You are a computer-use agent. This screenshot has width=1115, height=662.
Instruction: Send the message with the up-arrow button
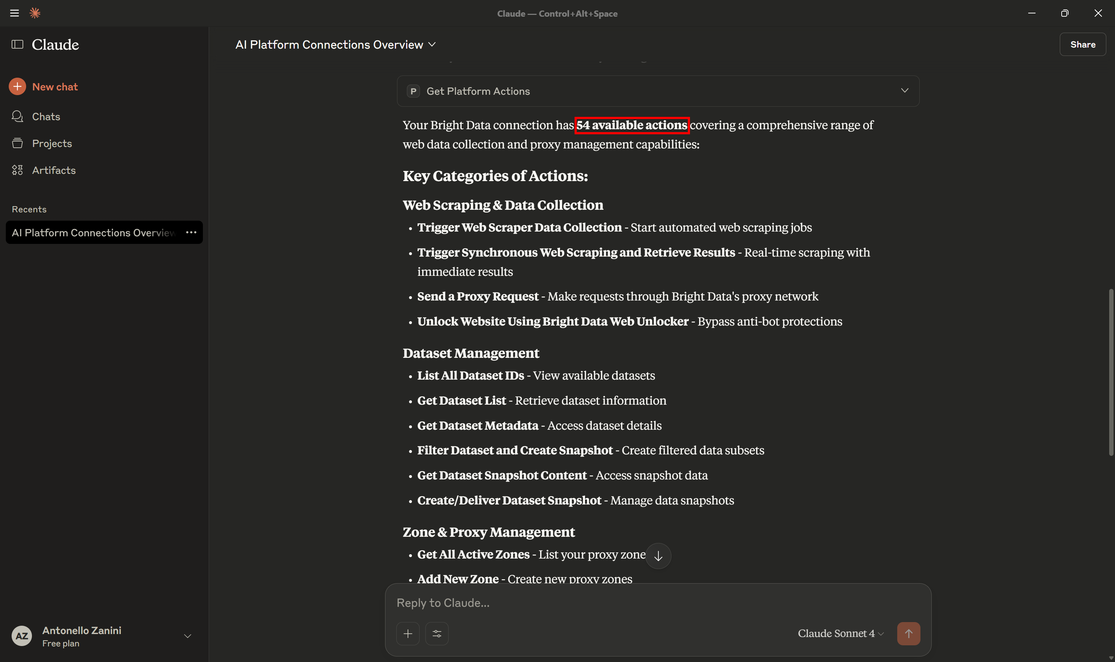[x=908, y=633]
